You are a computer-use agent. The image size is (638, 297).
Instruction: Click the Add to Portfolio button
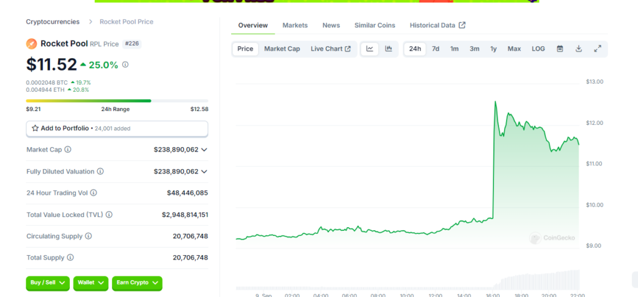coord(117,129)
